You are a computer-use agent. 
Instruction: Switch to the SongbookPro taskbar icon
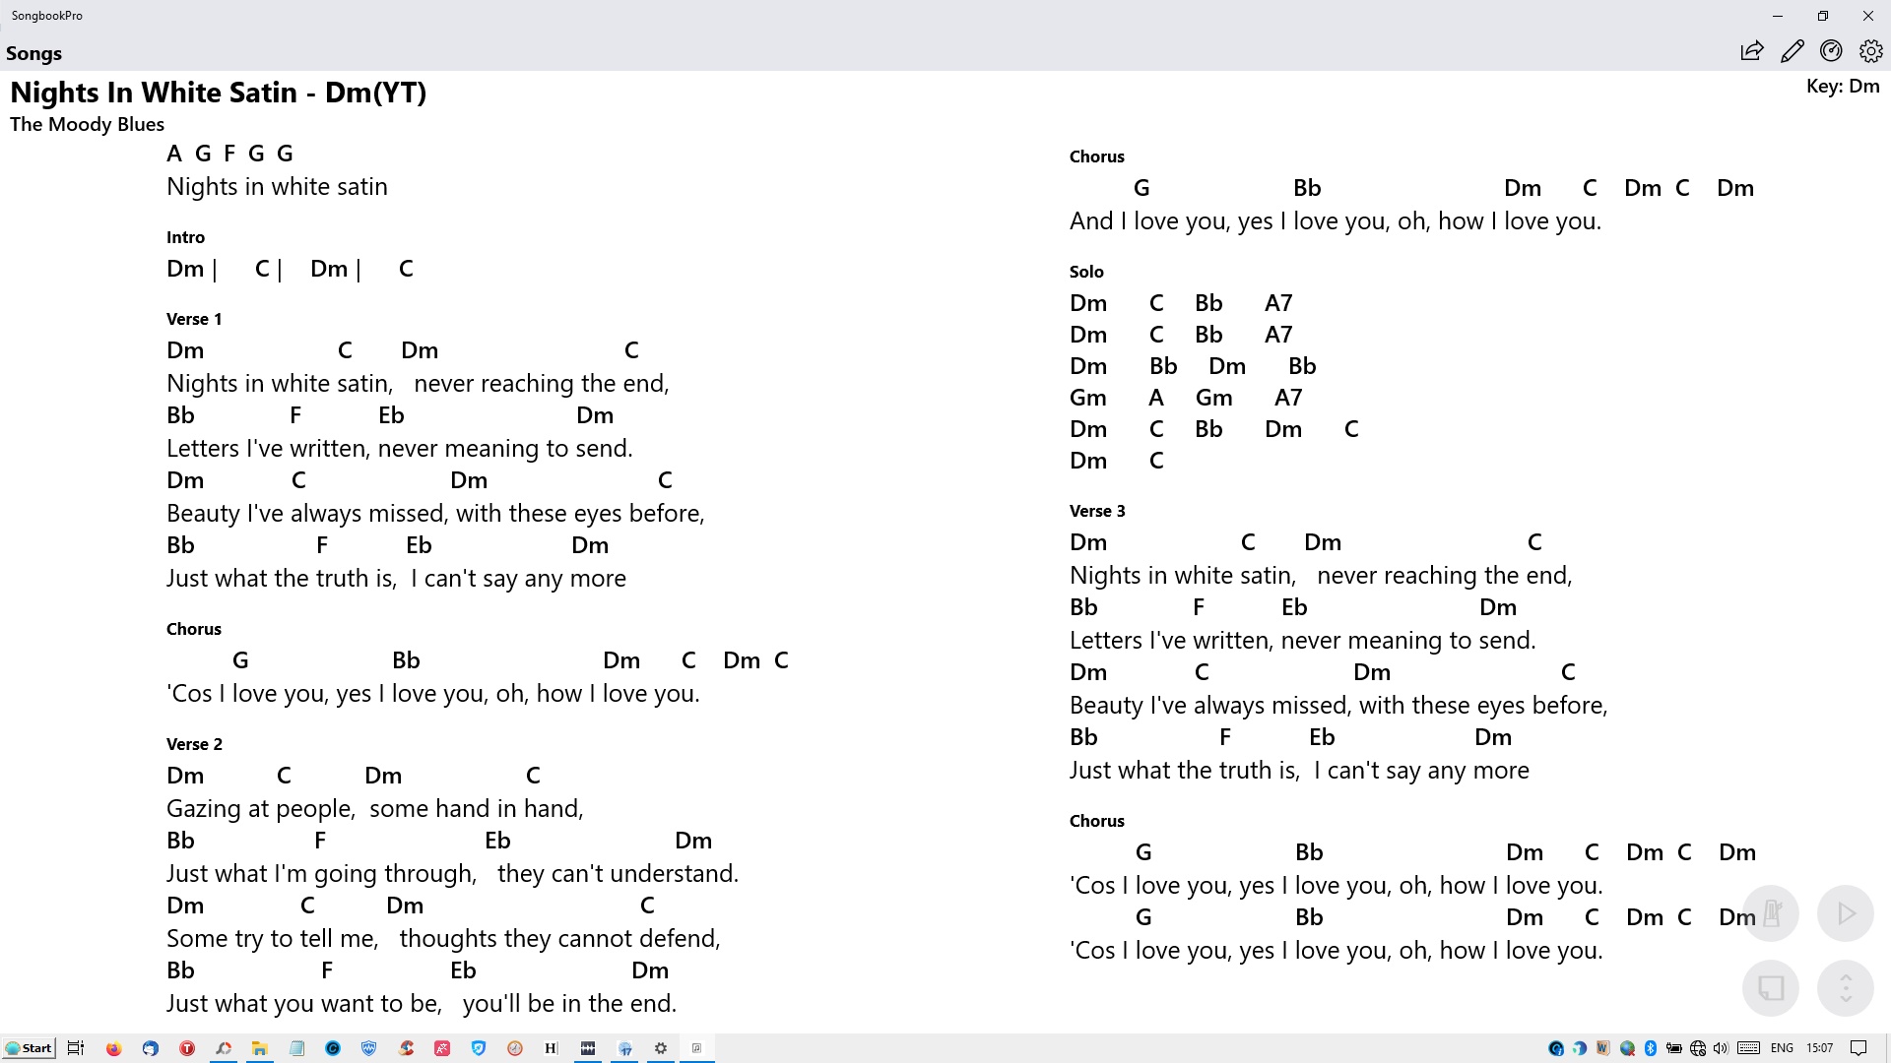[697, 1048]
